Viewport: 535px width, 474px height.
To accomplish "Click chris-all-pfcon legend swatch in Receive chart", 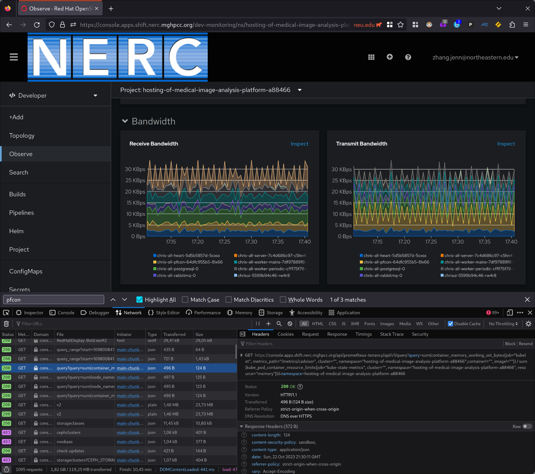I will [x=155, y=262].
